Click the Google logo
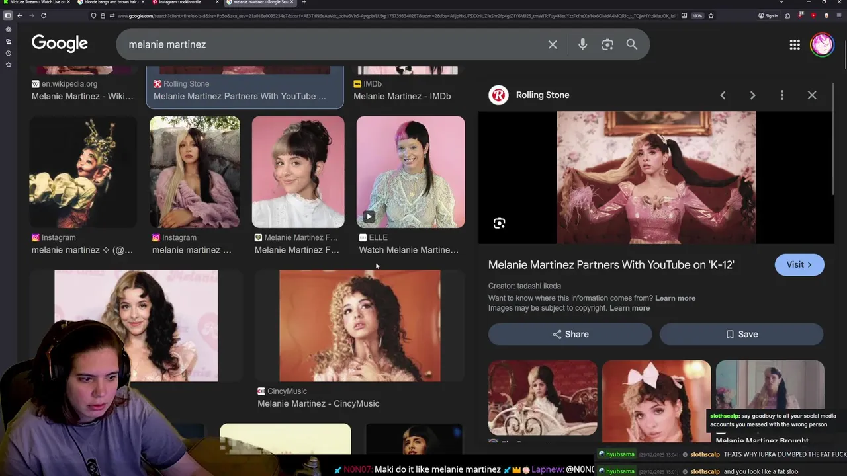847x476 pixels. click(60, 44)
